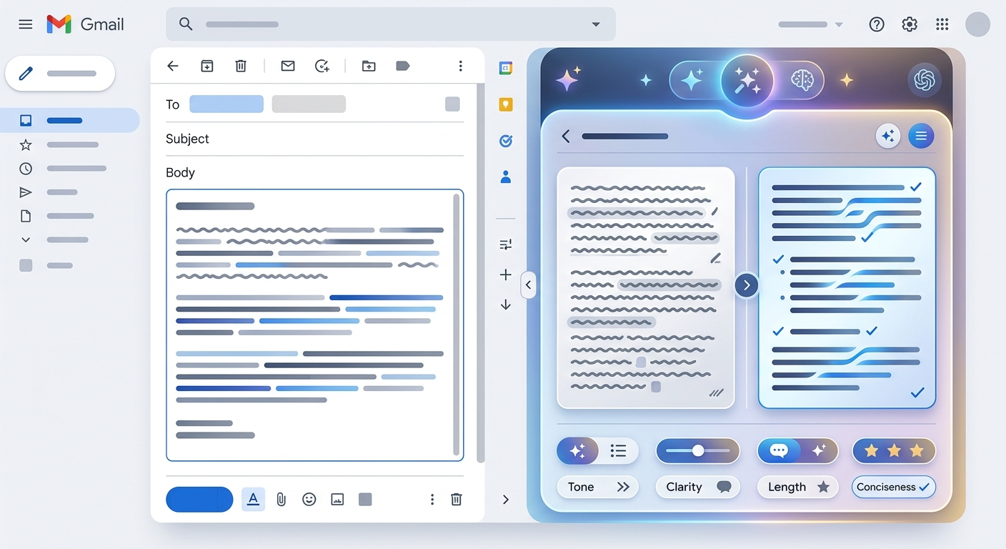This screenshot has height=549, width=1006.
Task: Apply rewrite with center arrow button
Action: coord(747,285)
